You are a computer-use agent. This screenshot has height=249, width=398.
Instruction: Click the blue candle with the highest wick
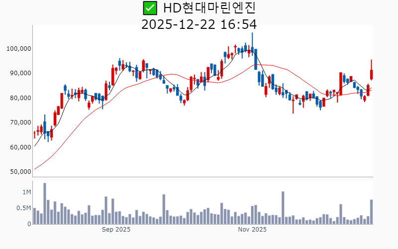[252, 50]
